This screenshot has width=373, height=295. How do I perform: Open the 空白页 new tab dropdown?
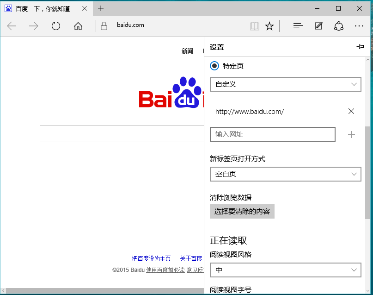point(285,174)
